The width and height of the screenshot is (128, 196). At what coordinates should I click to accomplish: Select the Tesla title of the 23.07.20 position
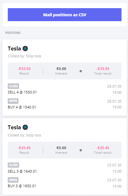[x=14, y=127]
